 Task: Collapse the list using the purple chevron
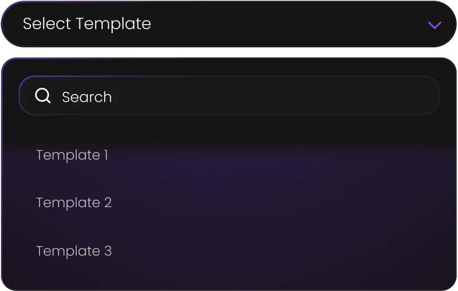coord(434,25)
